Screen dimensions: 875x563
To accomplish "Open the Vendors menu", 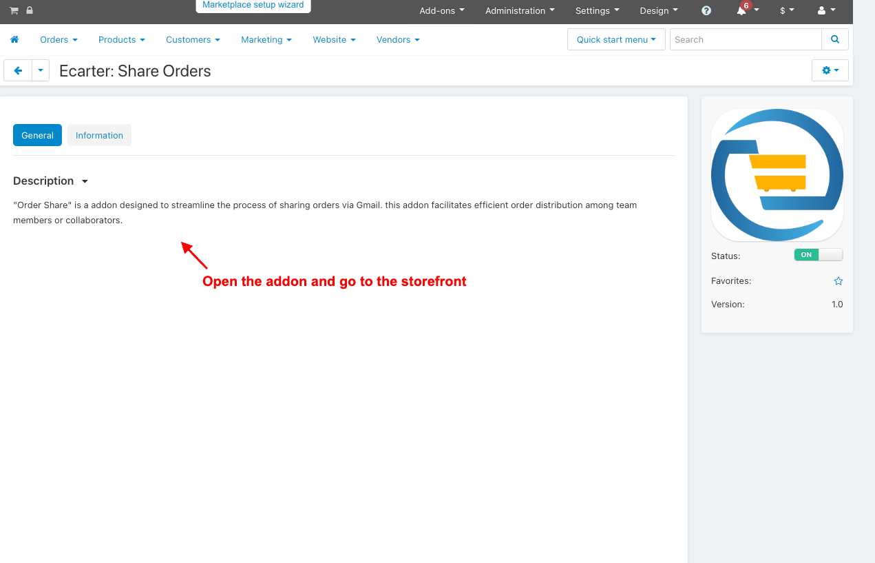I will (398, 40).
